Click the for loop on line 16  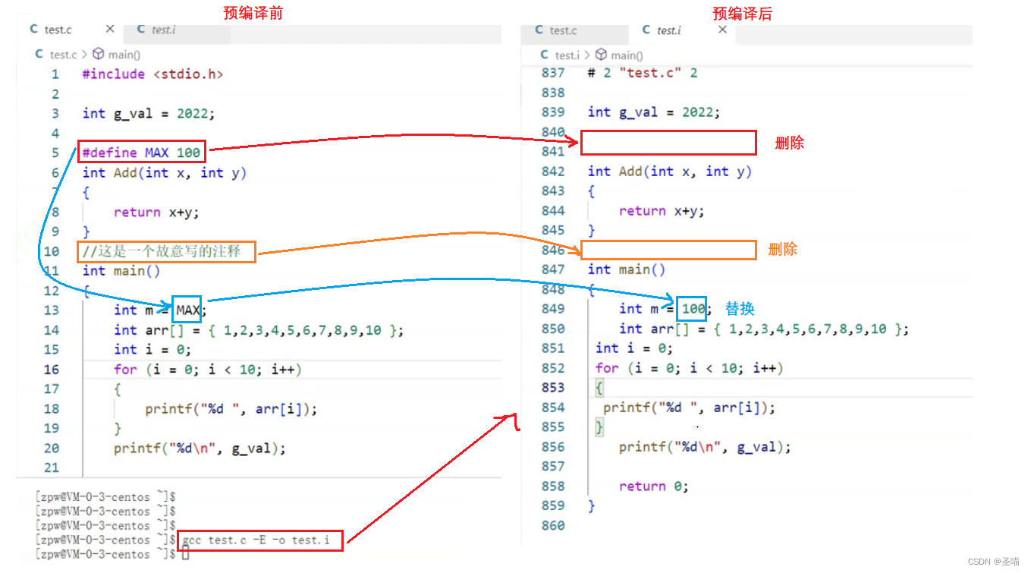(208, 370)
